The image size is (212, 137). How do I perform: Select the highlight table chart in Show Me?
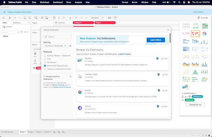coord(204,26)
